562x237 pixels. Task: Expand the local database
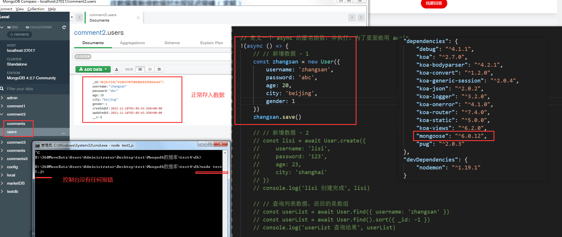tap(2, 175)
